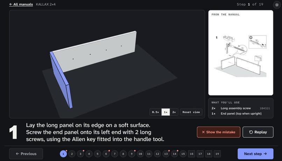The width and height of the screenshot is (282, 161).
Task: Click the 'WHAT YOU'LL USE' heading
Action: pyautogui.click(x=226, y=103)
